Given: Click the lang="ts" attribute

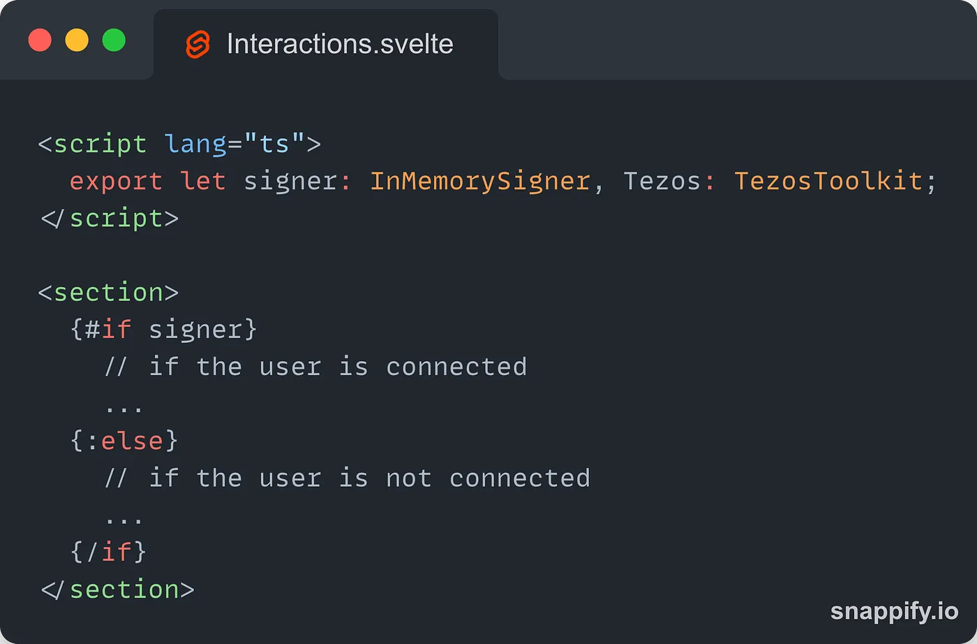Looking at the screenshot, I should tap(235, 144).
